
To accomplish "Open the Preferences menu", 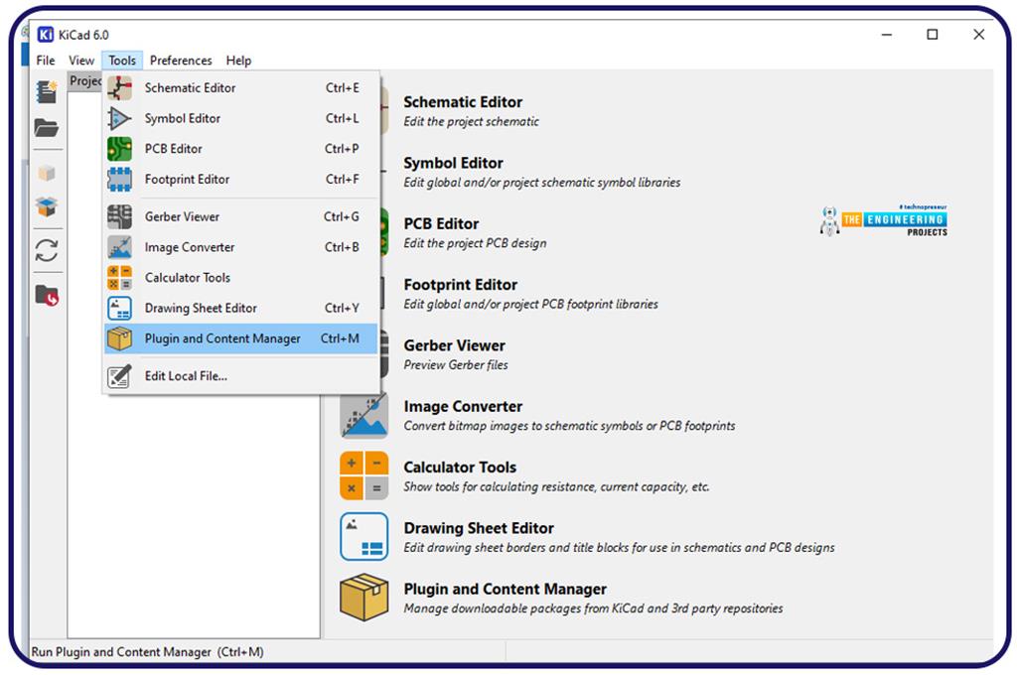I will click(181, 61).
